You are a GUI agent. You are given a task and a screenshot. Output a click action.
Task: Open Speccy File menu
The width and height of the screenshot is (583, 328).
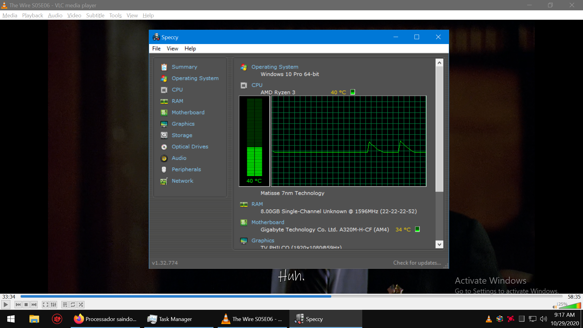[156, 49]
